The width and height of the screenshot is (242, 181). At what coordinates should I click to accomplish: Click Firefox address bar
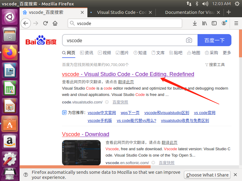125,24
